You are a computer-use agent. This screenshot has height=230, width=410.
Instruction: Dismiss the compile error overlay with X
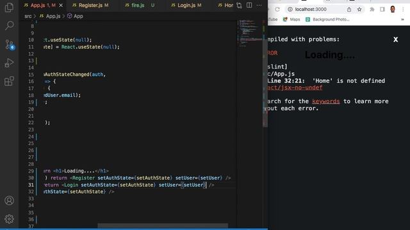pos(396,40)
